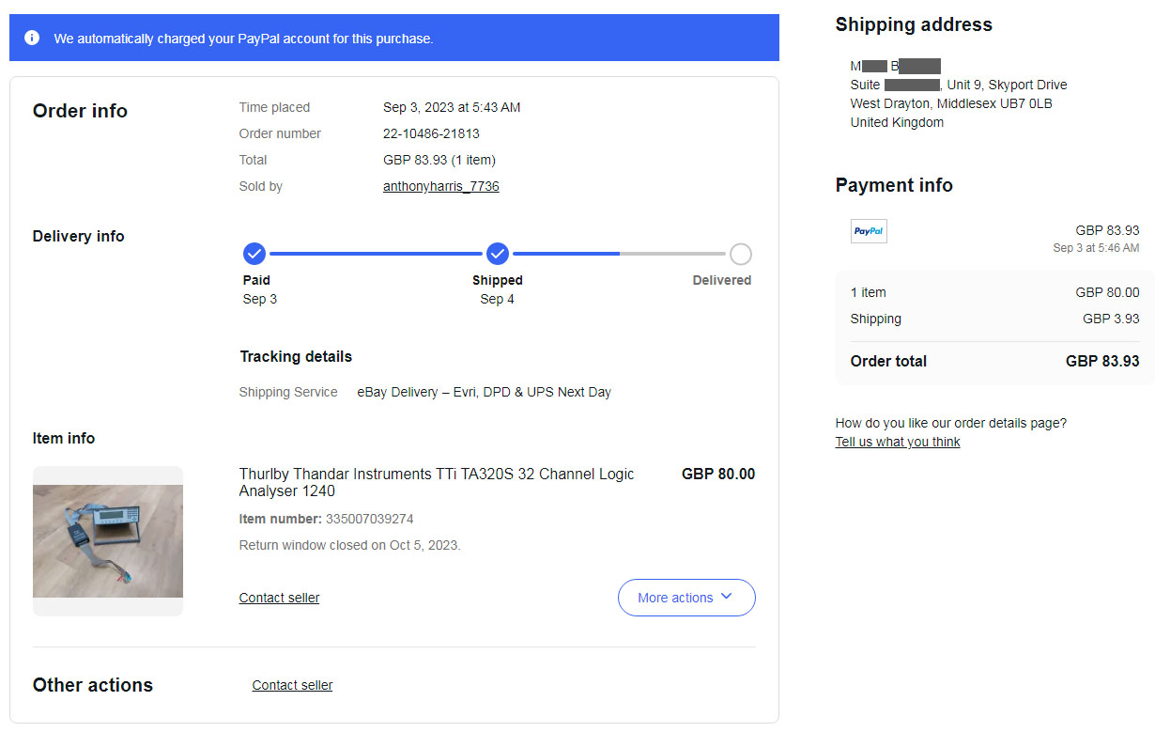Click the Paid step checkmark circle
1155x732 pixels.
(254, 254)
